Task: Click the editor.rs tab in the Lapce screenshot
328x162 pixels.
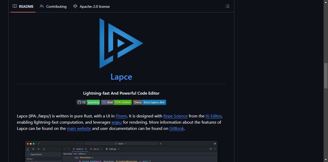Action: (x=80, y=149)
